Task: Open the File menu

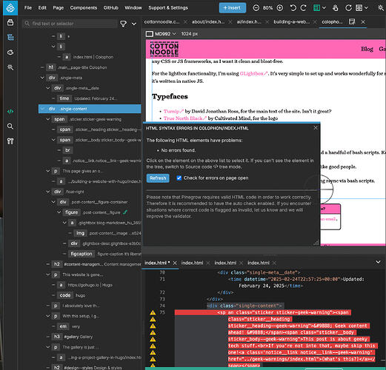Action: pos(28,8)
